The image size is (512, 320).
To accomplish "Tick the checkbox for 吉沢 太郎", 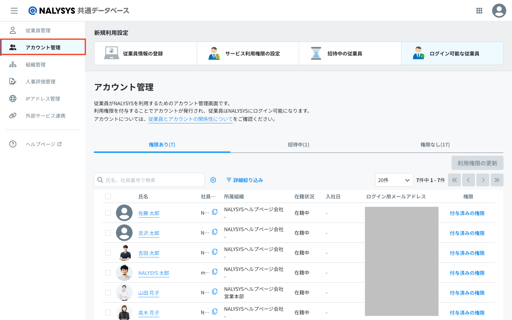I will pyautogui.click(x=108, y=233).
